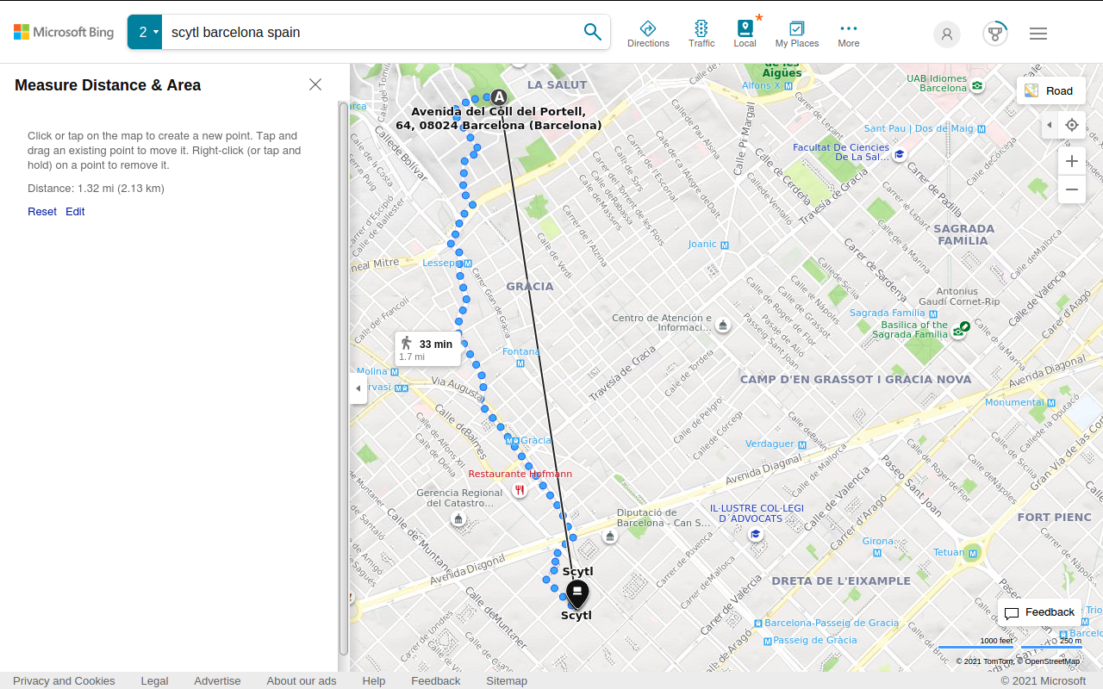Image resolution: width=1103 pixels, height=689 pixels.
Task: Click the Facultat De Ciencies education icon
Action: tap(899, 154)
